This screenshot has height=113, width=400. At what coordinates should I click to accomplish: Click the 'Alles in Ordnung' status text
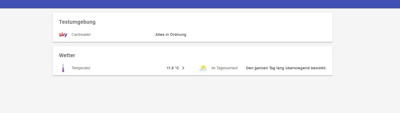click(171, 35)
